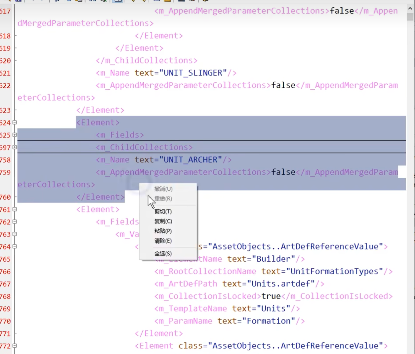The image size is (415, 354).
Task: Collapse the fold marker at line 763
Action: tap(14, 234)
